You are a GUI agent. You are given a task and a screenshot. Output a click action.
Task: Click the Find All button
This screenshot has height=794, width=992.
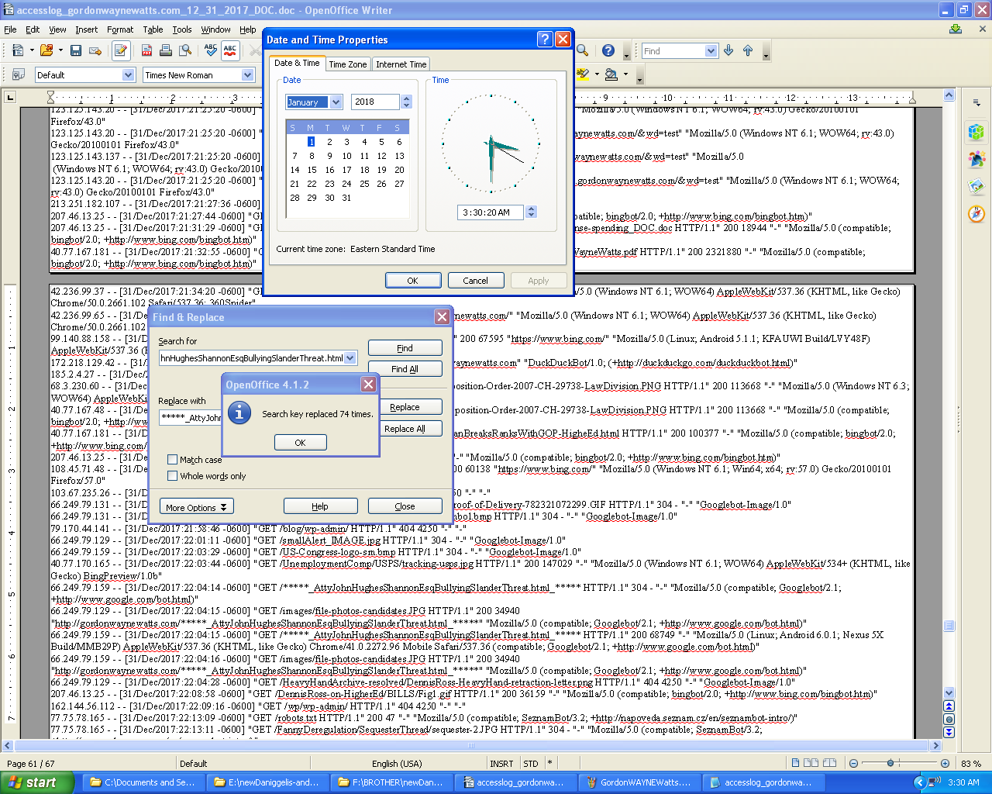[x=405, y=369]
